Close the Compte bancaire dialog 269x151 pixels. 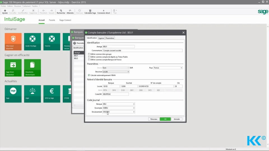[183, 32]
